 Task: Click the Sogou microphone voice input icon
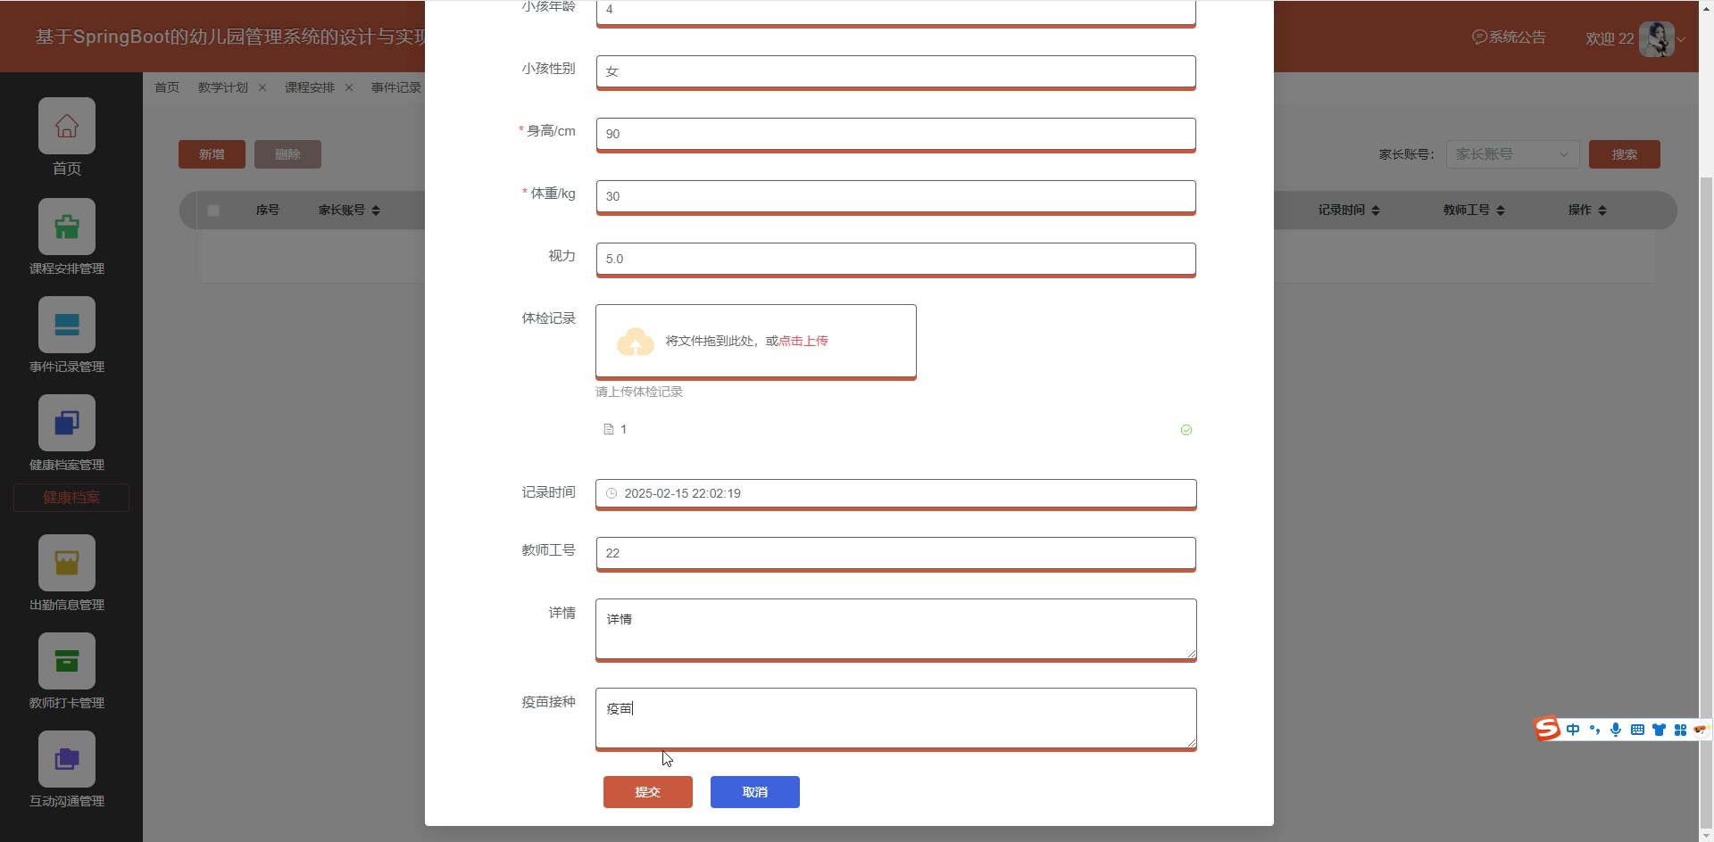[1616, 730]
